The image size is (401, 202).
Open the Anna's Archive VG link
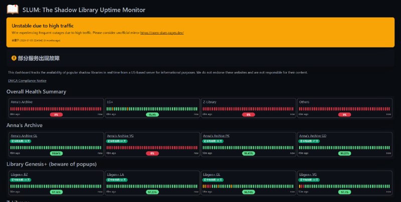tap(120, 135)
